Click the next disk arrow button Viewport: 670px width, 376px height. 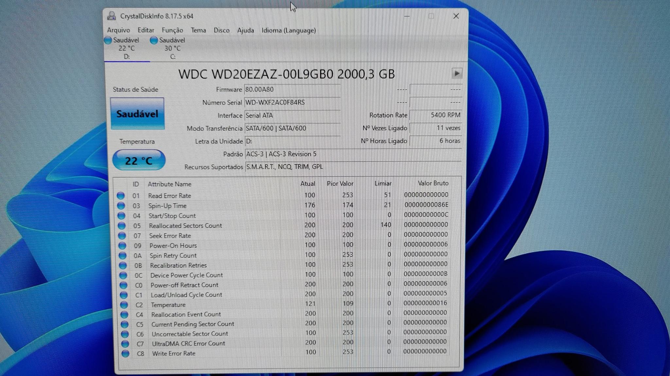coord(457,73)
